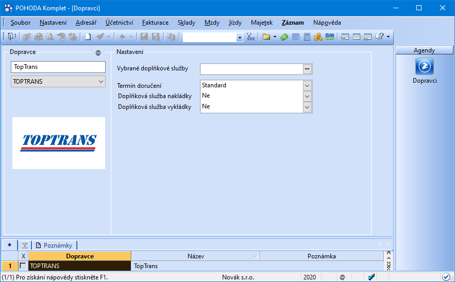Image resolution: width=455 pixels, height=282 pixels.
Task: Click the TopTrans name input field
Action: pyautogui.click(x=58, y=67)
